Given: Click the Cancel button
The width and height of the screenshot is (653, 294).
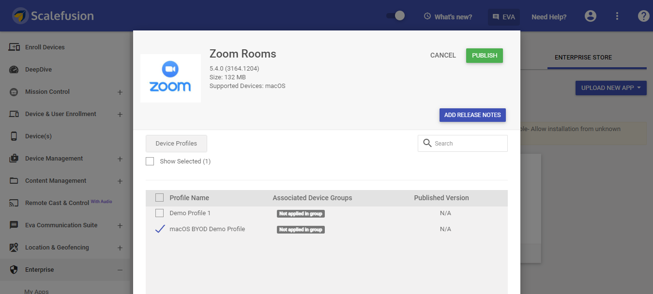Looking at the screenshot, I should pyautogui.click(x=443, y=56).
